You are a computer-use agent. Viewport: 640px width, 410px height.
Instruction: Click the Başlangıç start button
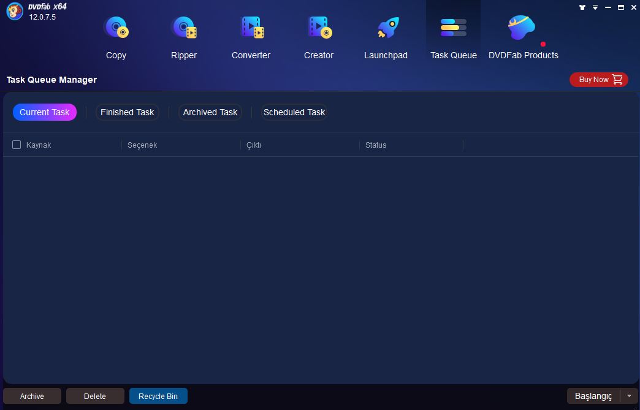tap(593, 396)
